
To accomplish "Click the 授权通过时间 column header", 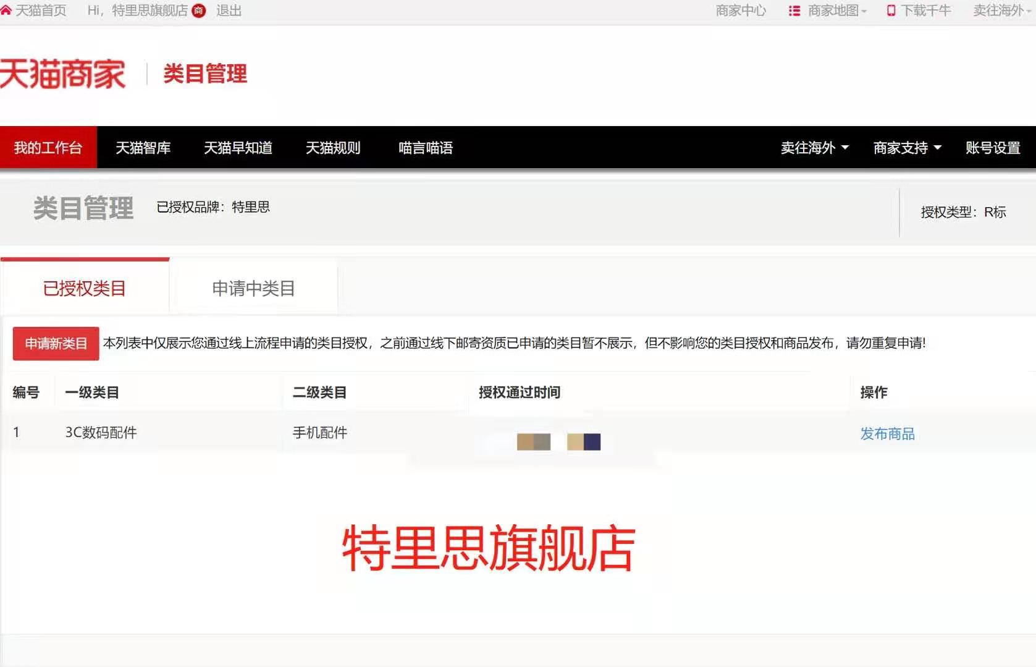I will (x=520, y=393).
